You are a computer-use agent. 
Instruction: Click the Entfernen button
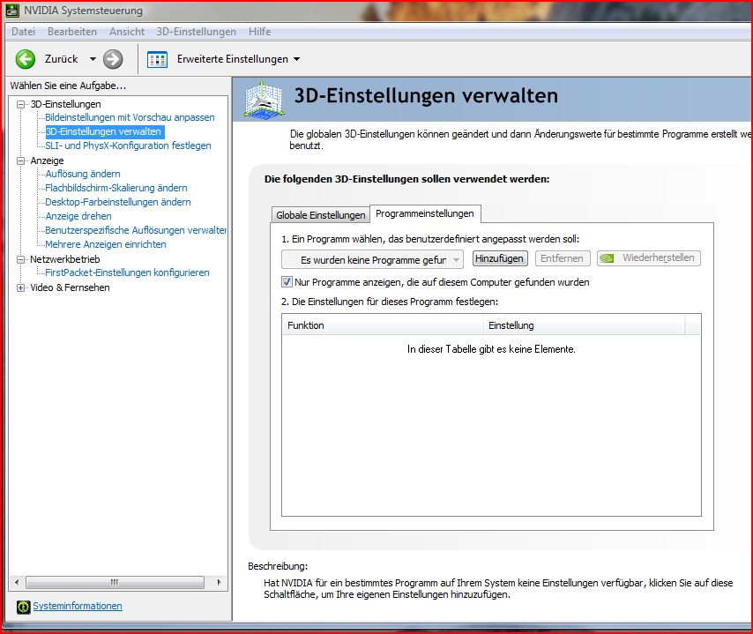(562, 258)
